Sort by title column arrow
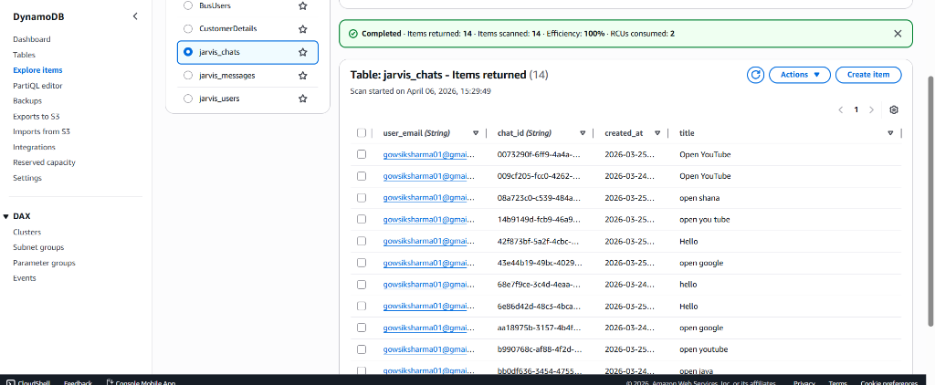This screenshot has width=935, height=385. [890, 133]
